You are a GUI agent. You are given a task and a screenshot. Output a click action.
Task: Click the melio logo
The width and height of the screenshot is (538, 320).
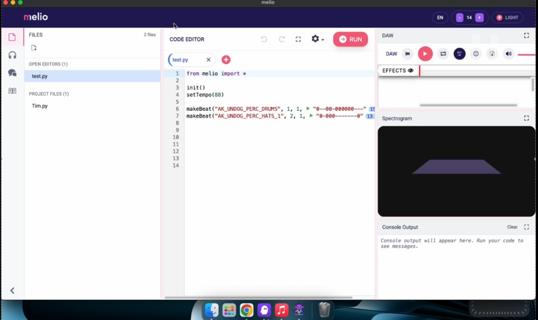tap(35, 17)
